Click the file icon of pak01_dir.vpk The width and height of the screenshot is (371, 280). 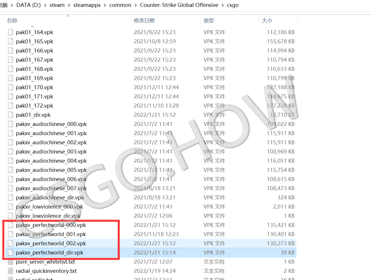[11, 115]
